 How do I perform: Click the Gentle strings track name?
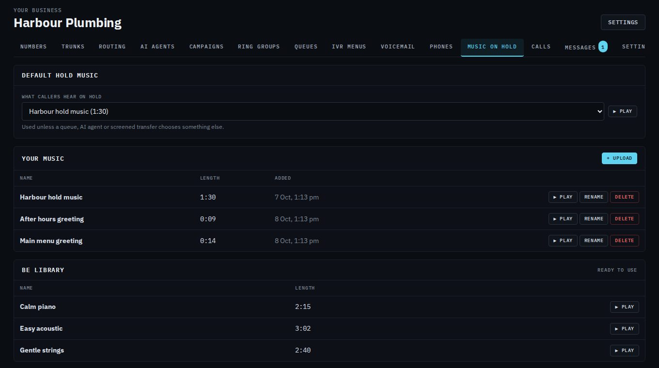tap(42, 351)
